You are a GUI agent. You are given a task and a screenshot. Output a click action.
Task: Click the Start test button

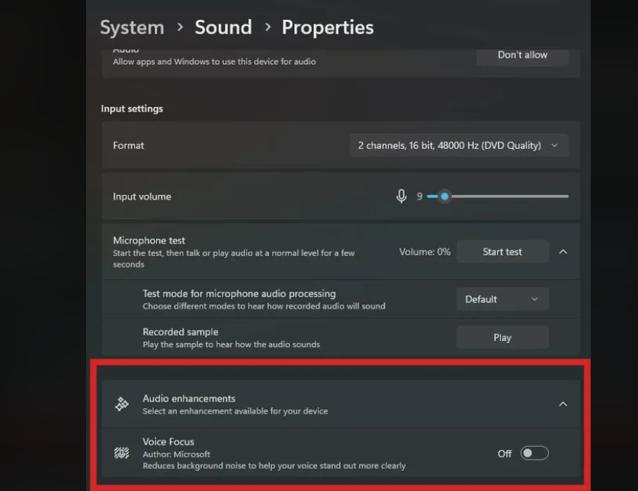pos(502,252)
